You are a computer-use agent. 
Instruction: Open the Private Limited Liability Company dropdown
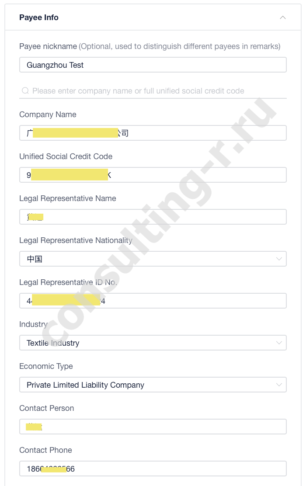153,385
